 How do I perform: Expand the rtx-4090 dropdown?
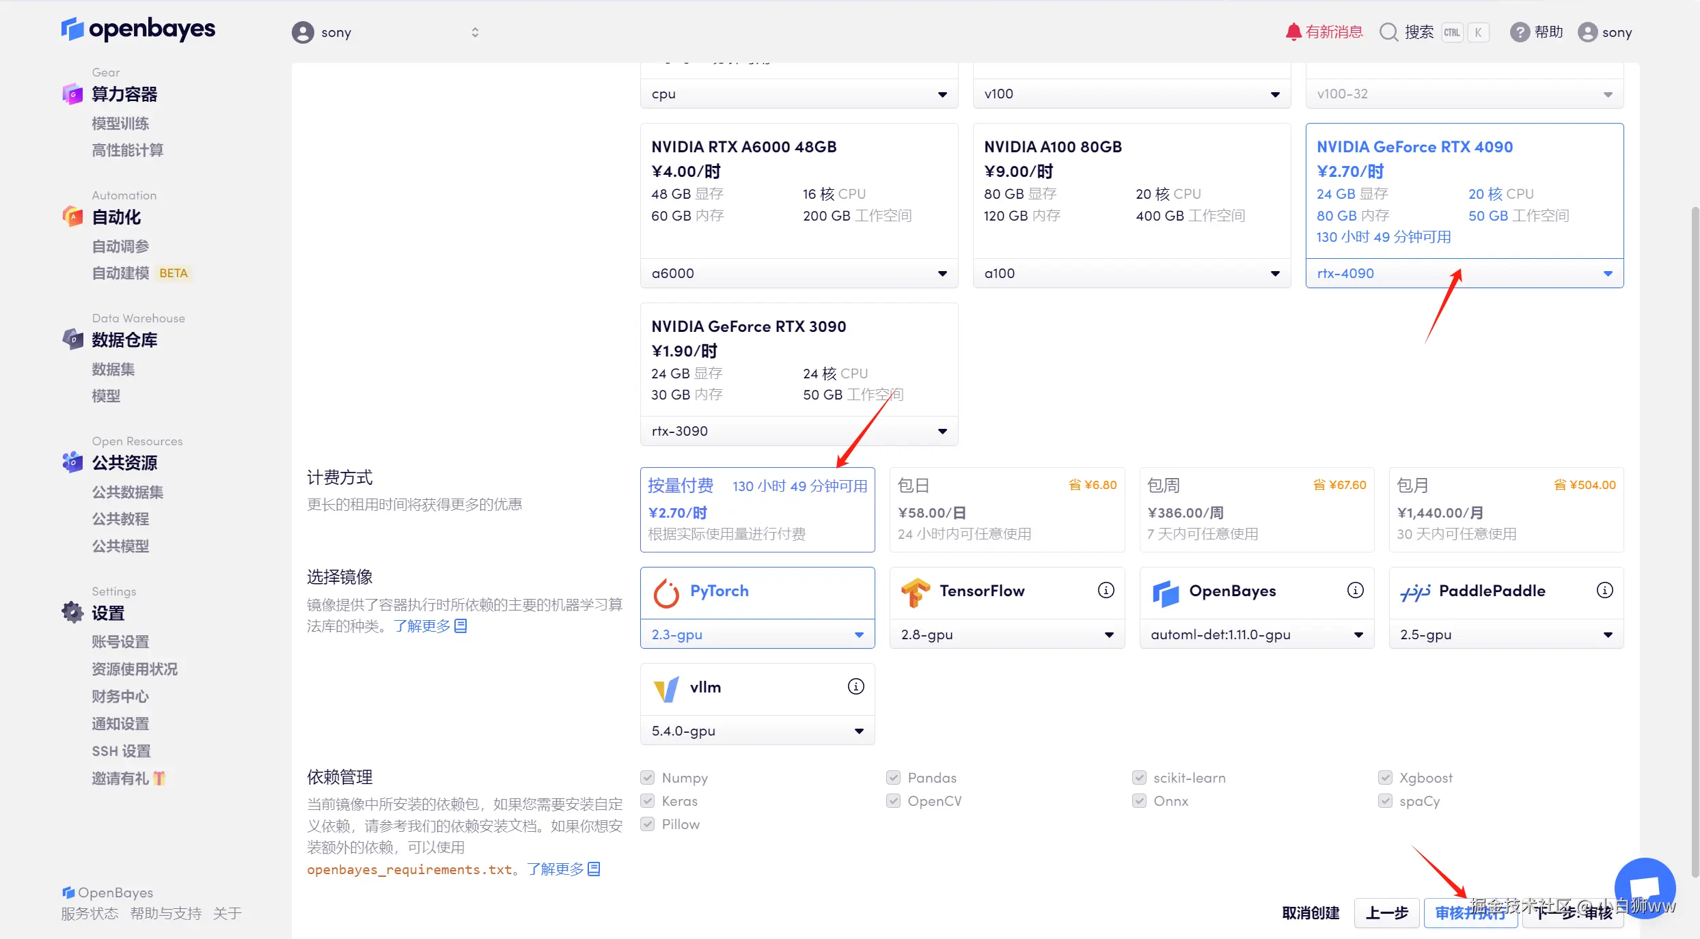(x=1464, y=273)
